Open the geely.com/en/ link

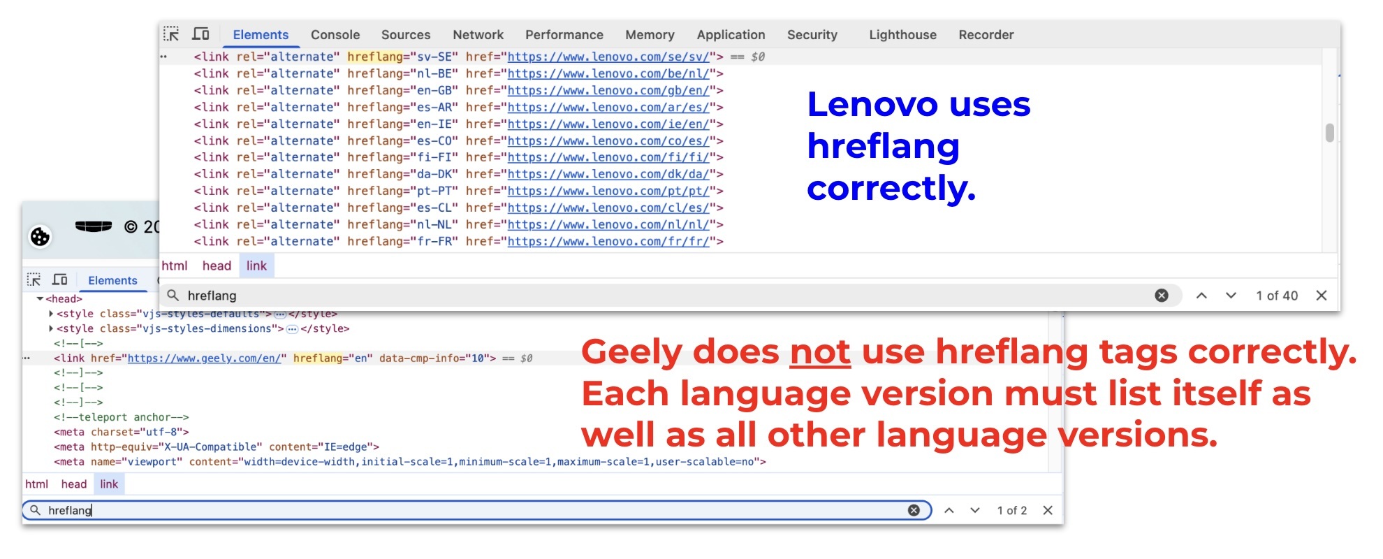(x=204, y=358)
